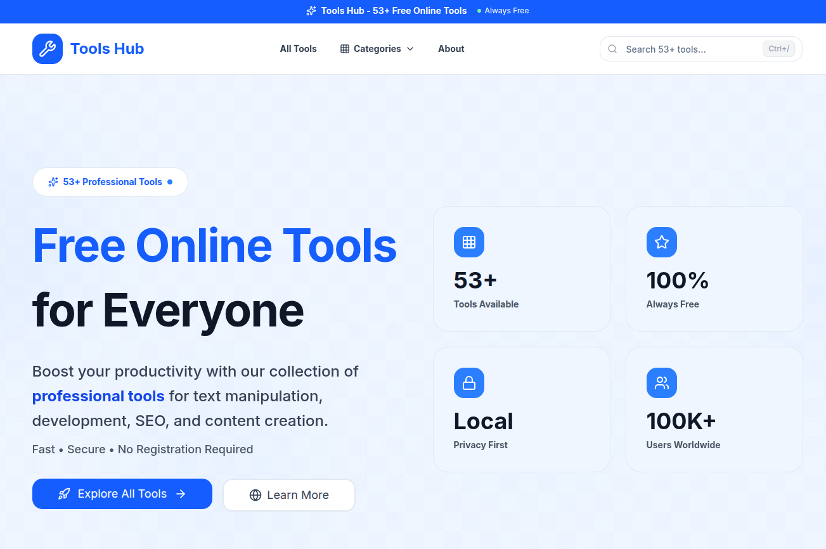Click the 53+ Professional Tools badge pill
Image resolution: width=826 pixels, height=549 pixels.
tap(110, 182)
